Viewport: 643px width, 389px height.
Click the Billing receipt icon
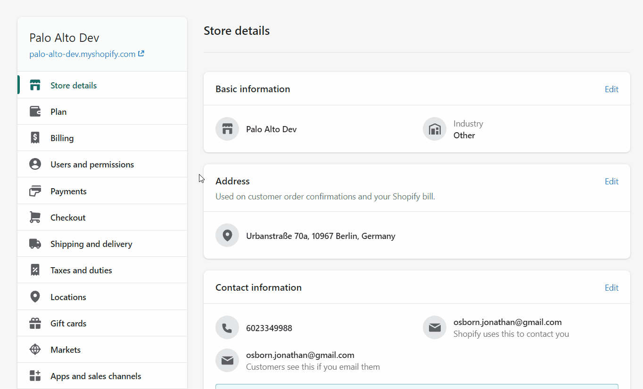click(x=35, y=138)
